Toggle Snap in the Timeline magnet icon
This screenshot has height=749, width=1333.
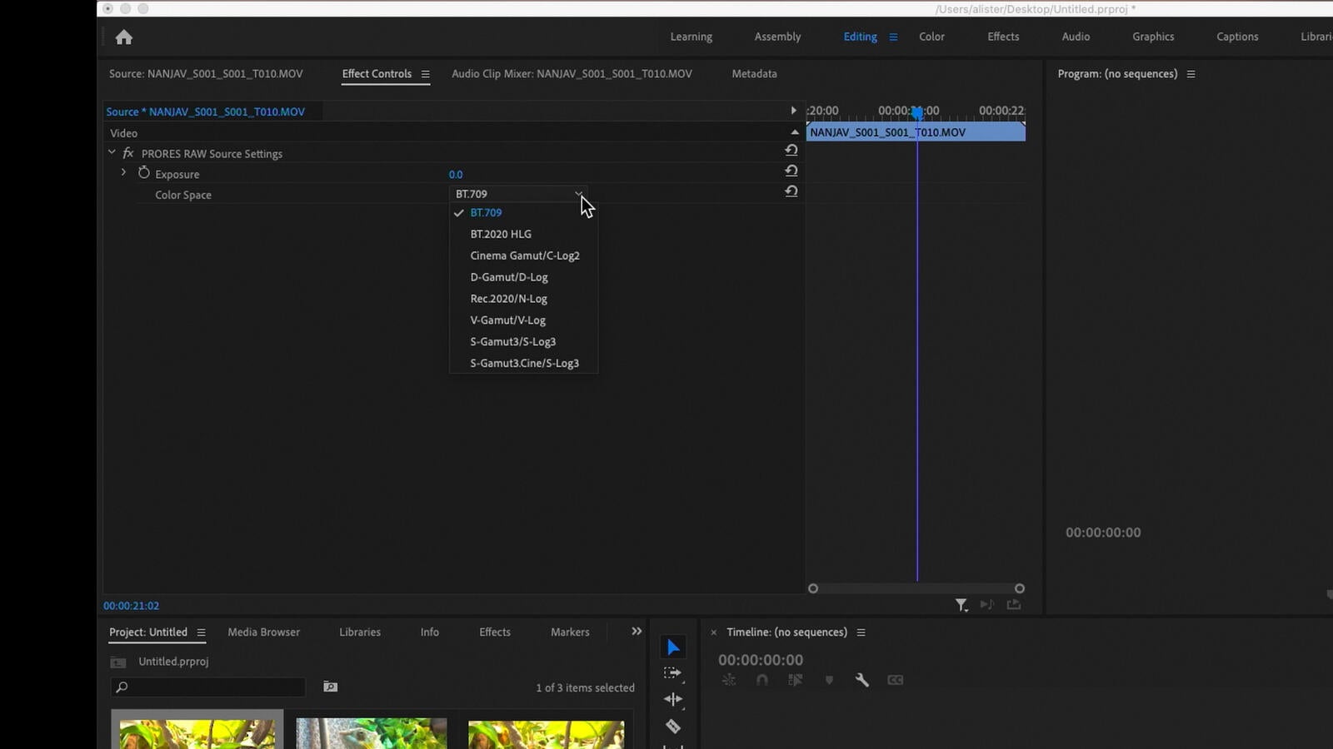click(761, 680)
